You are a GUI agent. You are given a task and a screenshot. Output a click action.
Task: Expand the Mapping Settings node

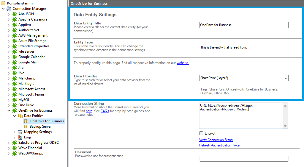point(14,132)
